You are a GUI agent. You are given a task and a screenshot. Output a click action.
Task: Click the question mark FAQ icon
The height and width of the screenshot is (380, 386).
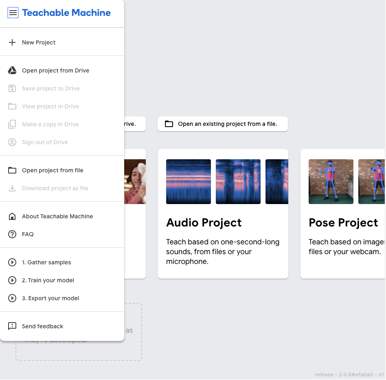coord(12,234)
